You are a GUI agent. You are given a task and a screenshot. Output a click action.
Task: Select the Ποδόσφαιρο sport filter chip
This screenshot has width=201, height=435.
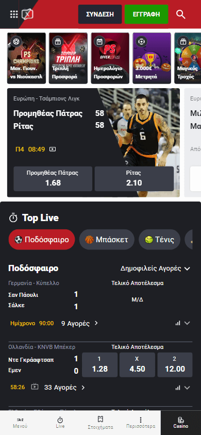[x=42, y=240]
